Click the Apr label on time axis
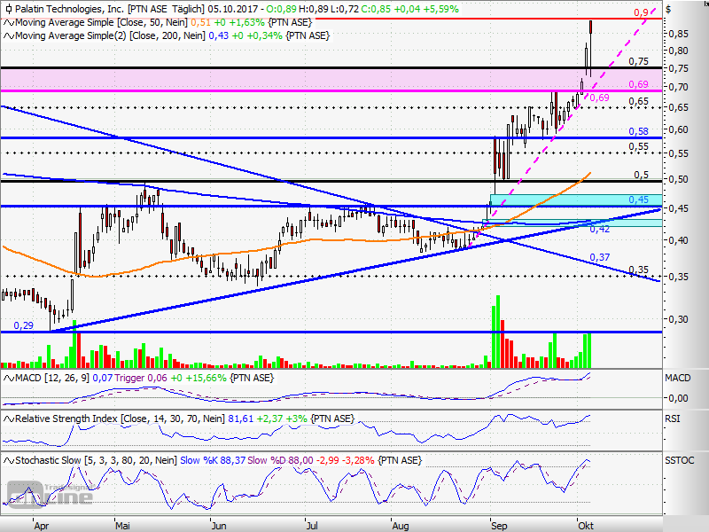Screen dimensions: 709x532 coord(41,526)
